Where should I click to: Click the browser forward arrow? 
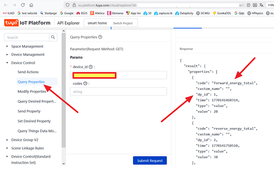(14, 5)
